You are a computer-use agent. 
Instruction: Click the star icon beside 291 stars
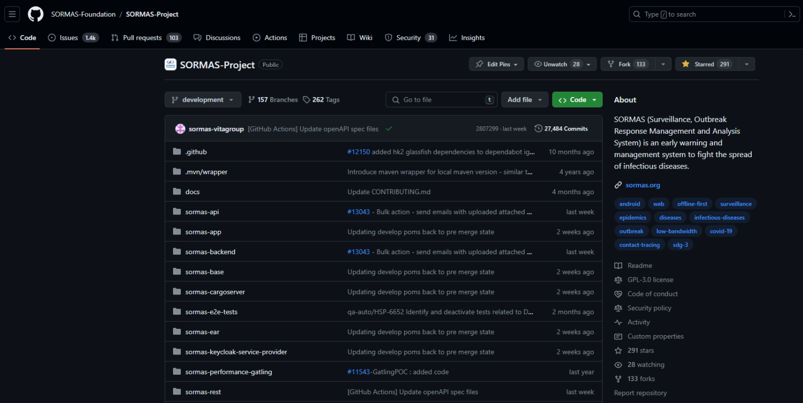pos(618,350)
